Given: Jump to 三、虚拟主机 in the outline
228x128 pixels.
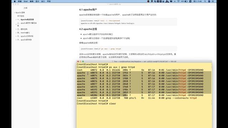Looking at the screenshot, I should (22, 29).
